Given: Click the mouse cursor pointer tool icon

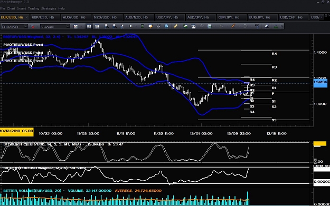Looking at the screenshot, I should pos(122,26).
